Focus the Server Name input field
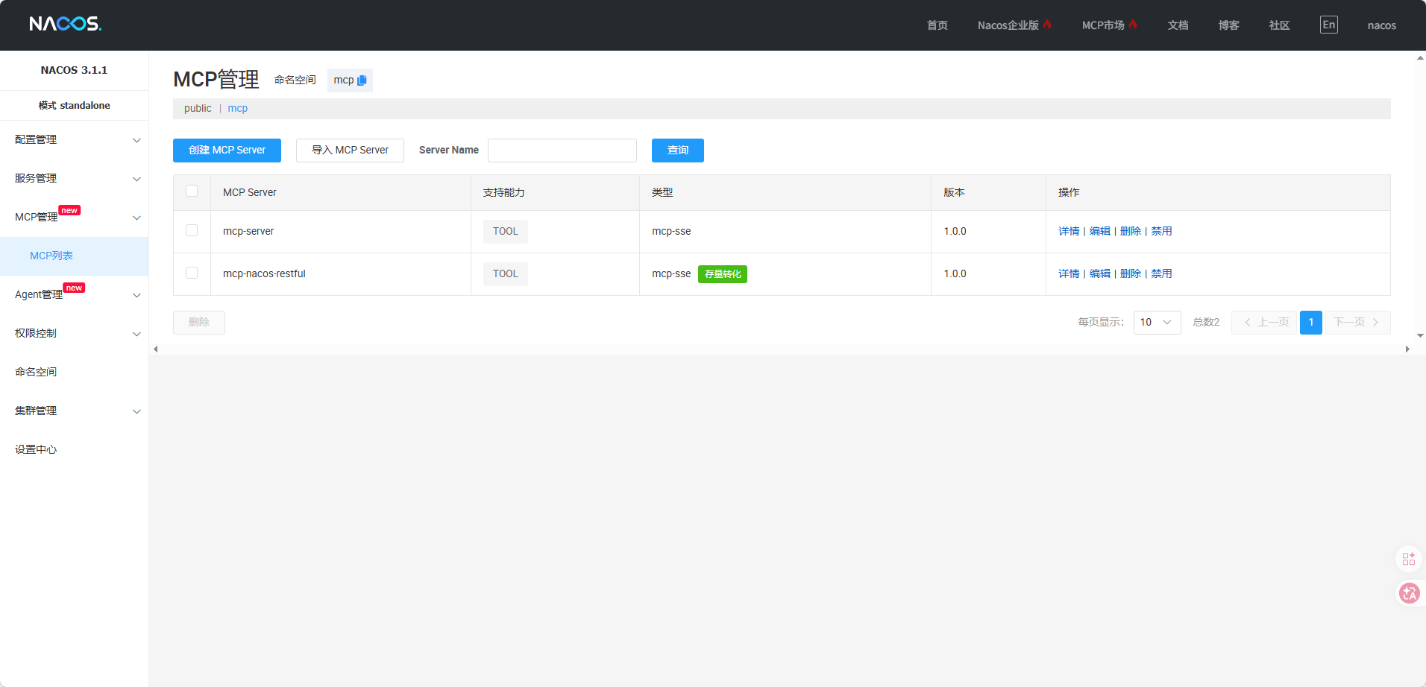The width and height of the screenshot is (1426, 687). tap(562, 151)
